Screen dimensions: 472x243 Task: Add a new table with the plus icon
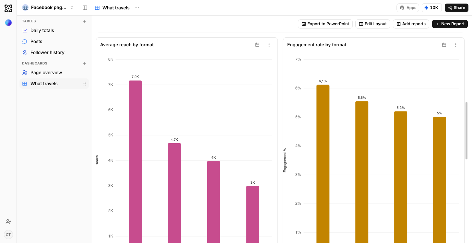coord(85,21)
